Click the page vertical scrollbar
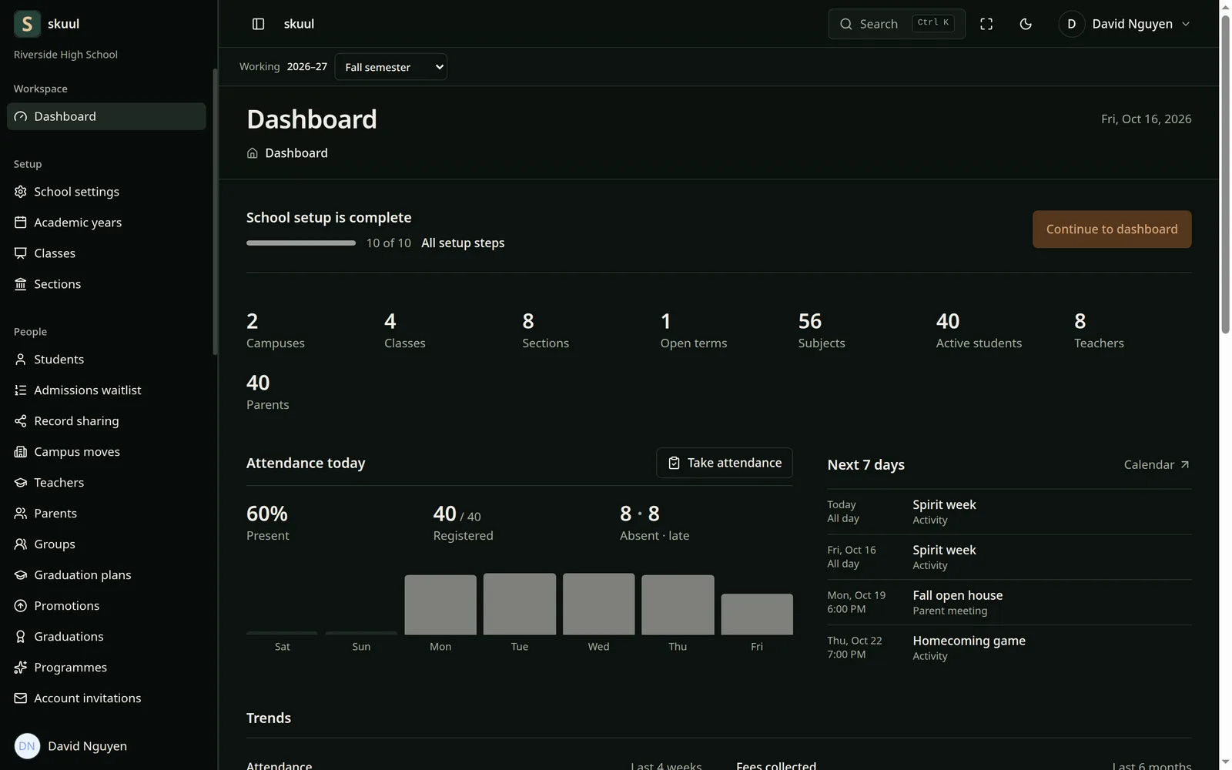Image resolution: width=1232 pixels, height=770 pixels. (x=1225, y=175)
